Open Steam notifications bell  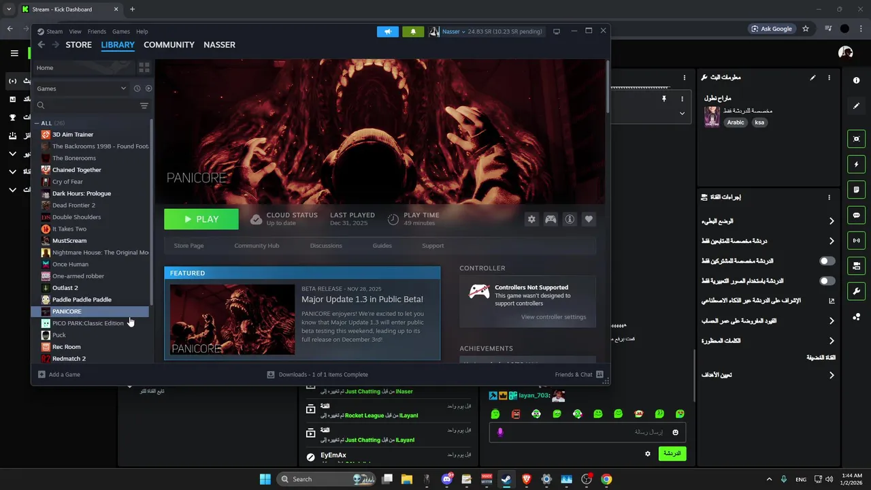pyautogui.click(x=413, y=31)
